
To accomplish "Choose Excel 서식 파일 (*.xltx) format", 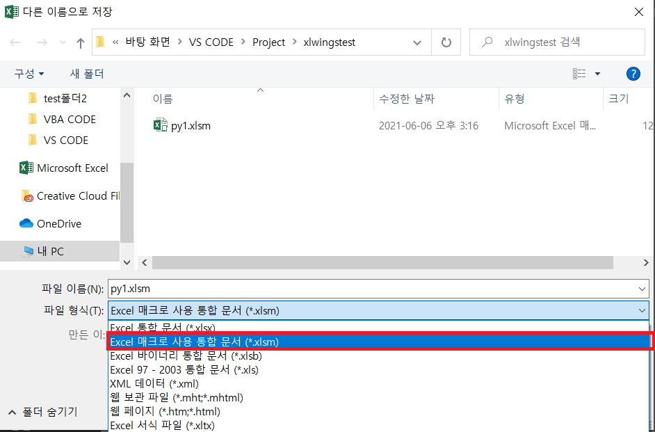I will click(x=378, y=425).
